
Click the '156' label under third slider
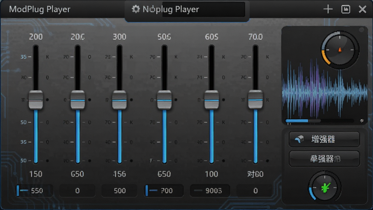119,174
